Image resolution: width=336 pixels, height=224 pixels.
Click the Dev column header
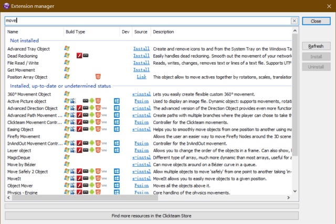[x=126, y=32]
